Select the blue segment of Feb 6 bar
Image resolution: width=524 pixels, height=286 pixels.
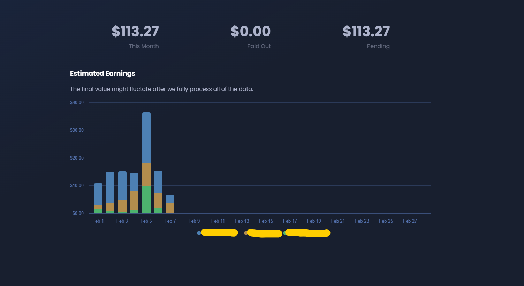158,182
